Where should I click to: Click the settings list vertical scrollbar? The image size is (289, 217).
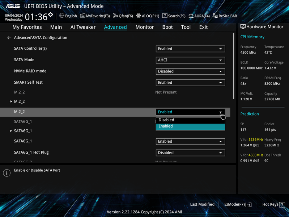[x=234, y=66]
